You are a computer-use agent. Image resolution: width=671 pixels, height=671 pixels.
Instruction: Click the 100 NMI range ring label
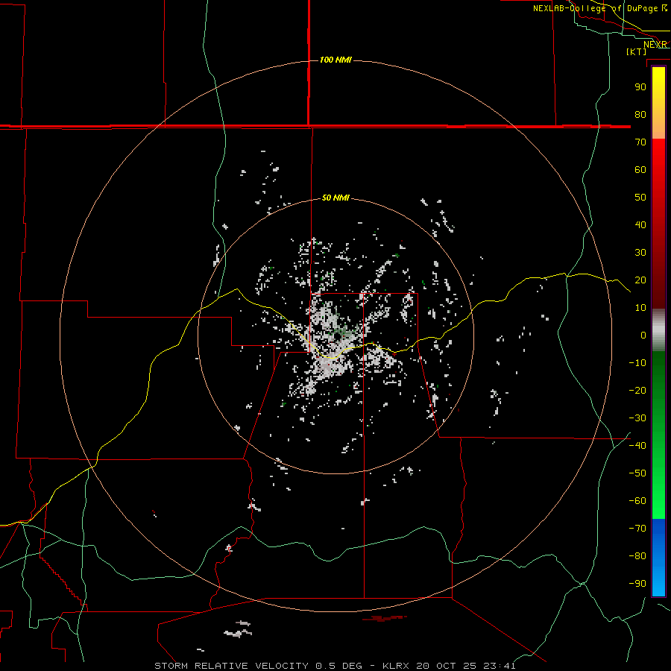[335, 60]
